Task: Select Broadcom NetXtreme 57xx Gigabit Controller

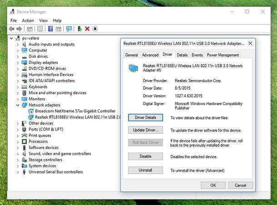Action: point(75,111)
